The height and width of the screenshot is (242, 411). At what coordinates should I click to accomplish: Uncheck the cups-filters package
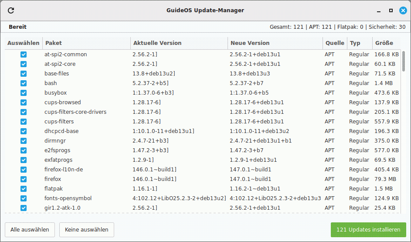coord(24,122)
